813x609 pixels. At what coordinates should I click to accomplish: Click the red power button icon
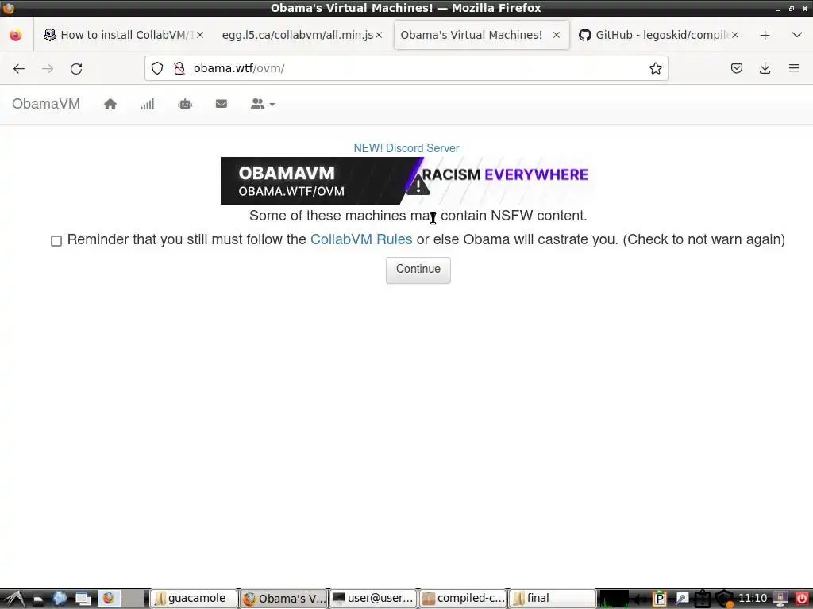pyautogui.click(x=802, y=599)
